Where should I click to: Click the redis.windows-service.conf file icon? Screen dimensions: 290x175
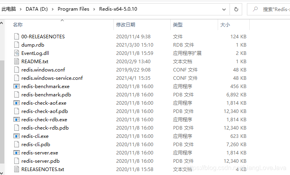pos(17,78)
